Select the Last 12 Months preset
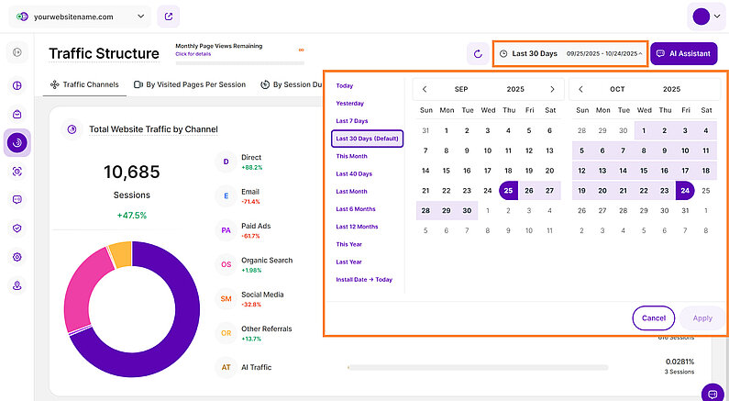729x401 pixels. 357,226
